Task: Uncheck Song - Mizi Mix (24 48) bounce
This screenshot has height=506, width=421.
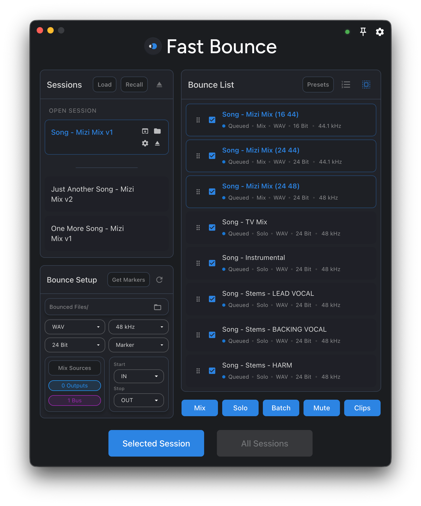Action: click(212, 192)
